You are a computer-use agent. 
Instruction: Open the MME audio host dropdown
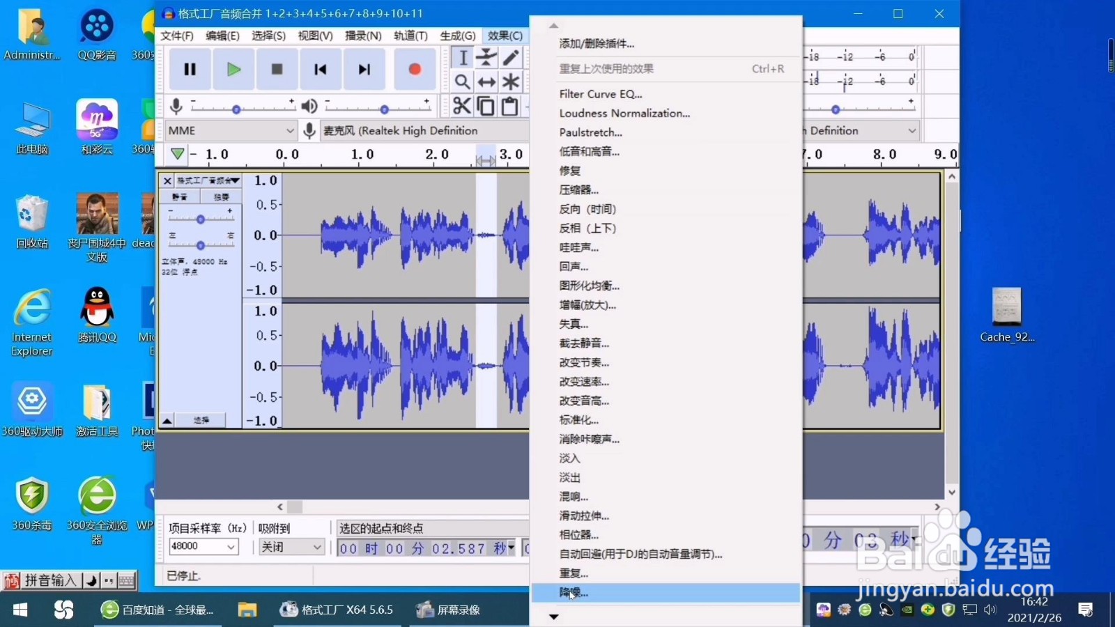(x=232, y=130)
